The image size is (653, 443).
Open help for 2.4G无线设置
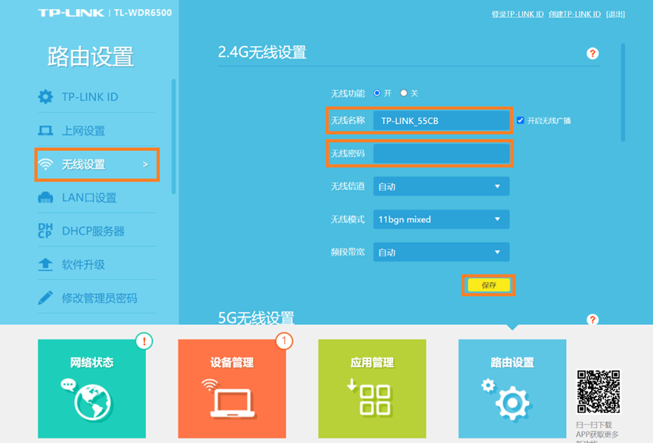pyautogui.click(x=593, y=54)
